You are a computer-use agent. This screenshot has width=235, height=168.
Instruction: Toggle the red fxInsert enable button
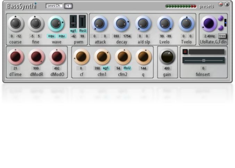pyautogui.click(x=185, y=52)
